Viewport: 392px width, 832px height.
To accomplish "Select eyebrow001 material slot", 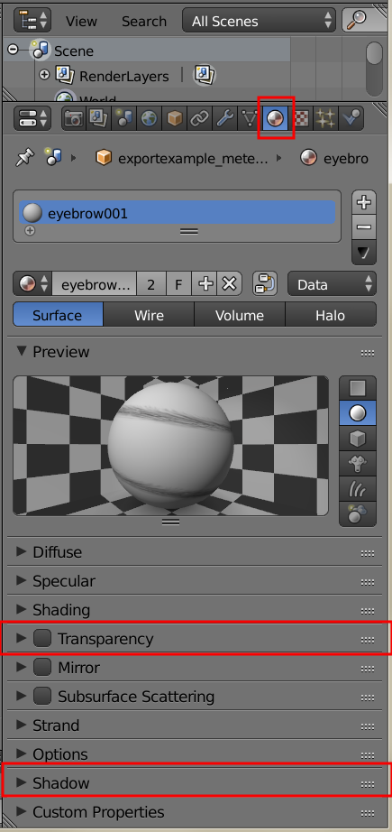I will (178, 213).
